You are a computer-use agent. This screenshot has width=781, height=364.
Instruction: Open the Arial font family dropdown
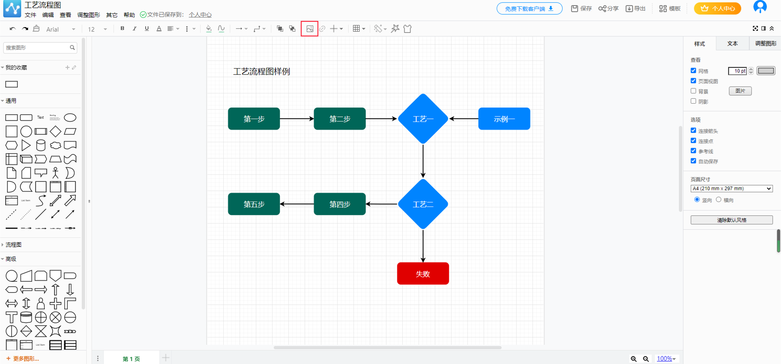(61, 29)
